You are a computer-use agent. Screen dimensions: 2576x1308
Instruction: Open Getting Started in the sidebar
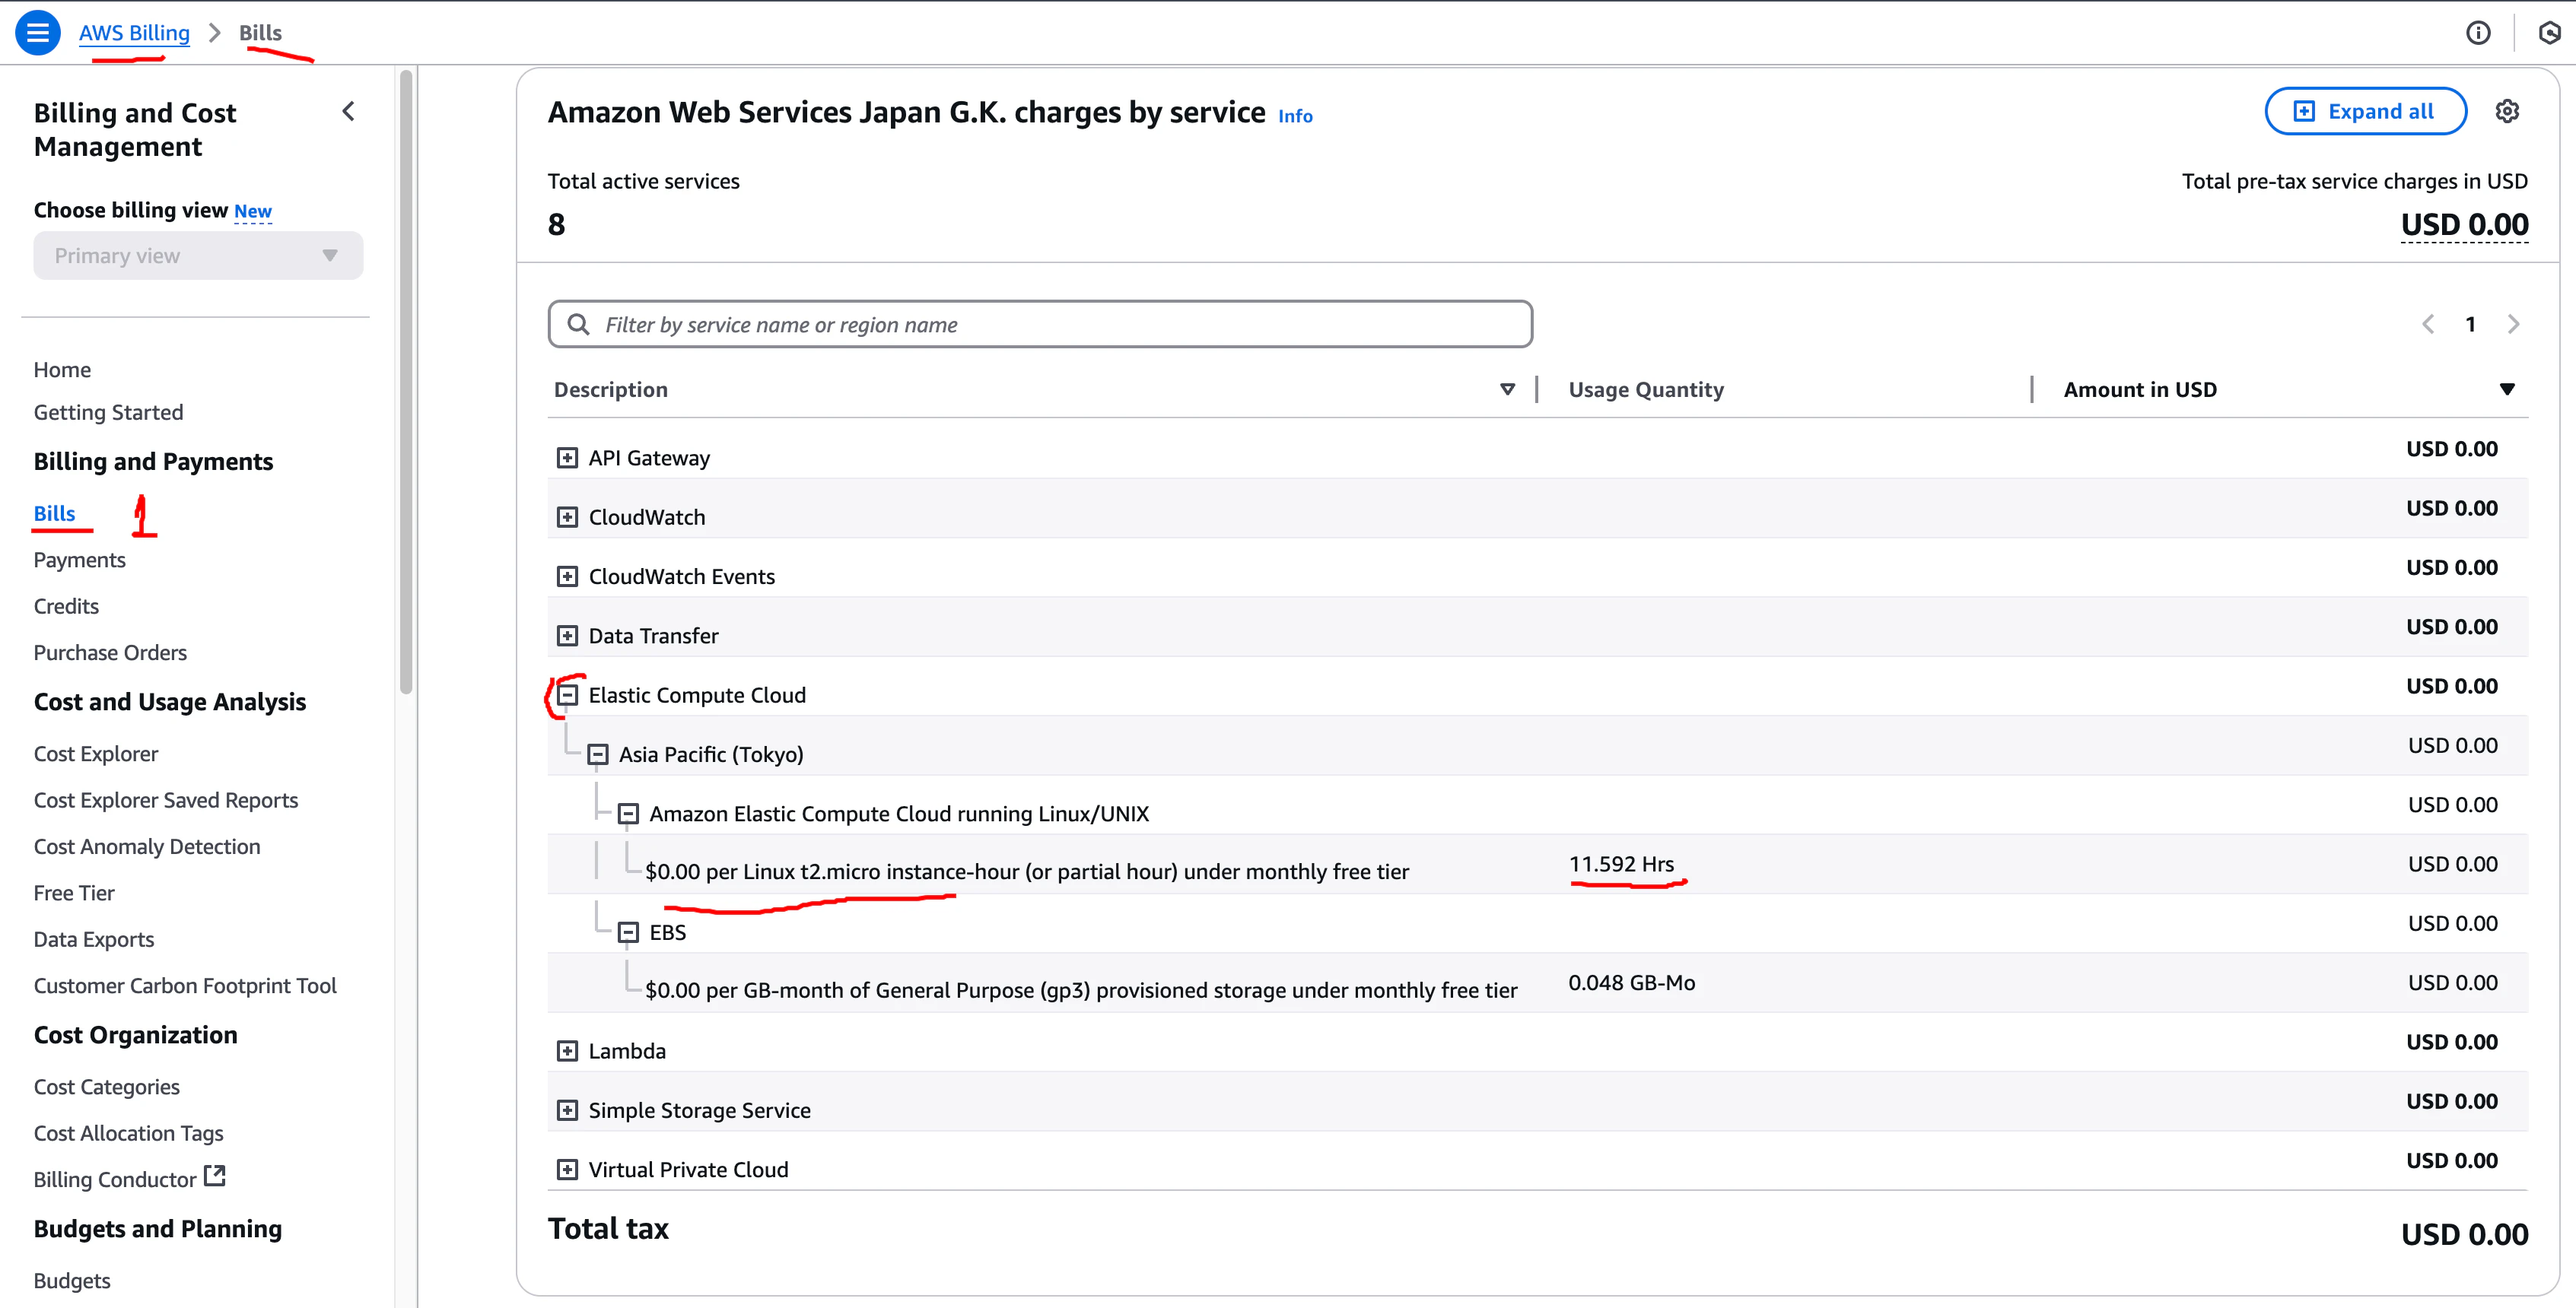coord(109,413)
